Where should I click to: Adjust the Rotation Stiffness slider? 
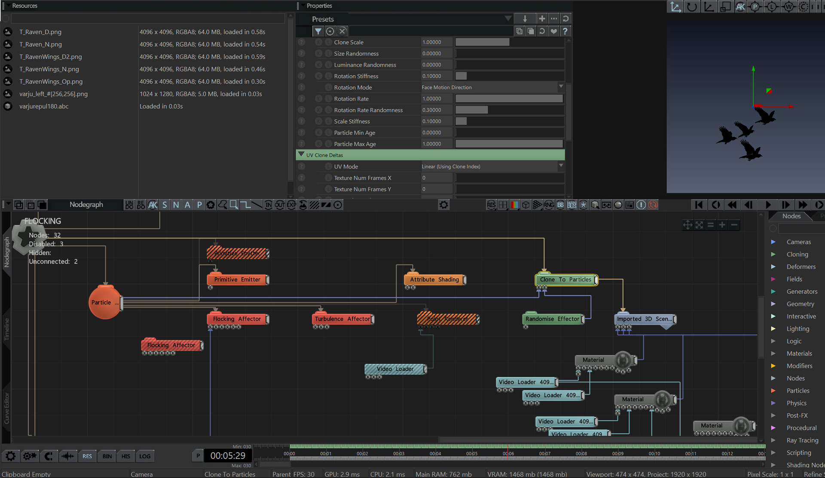[509, 76]
